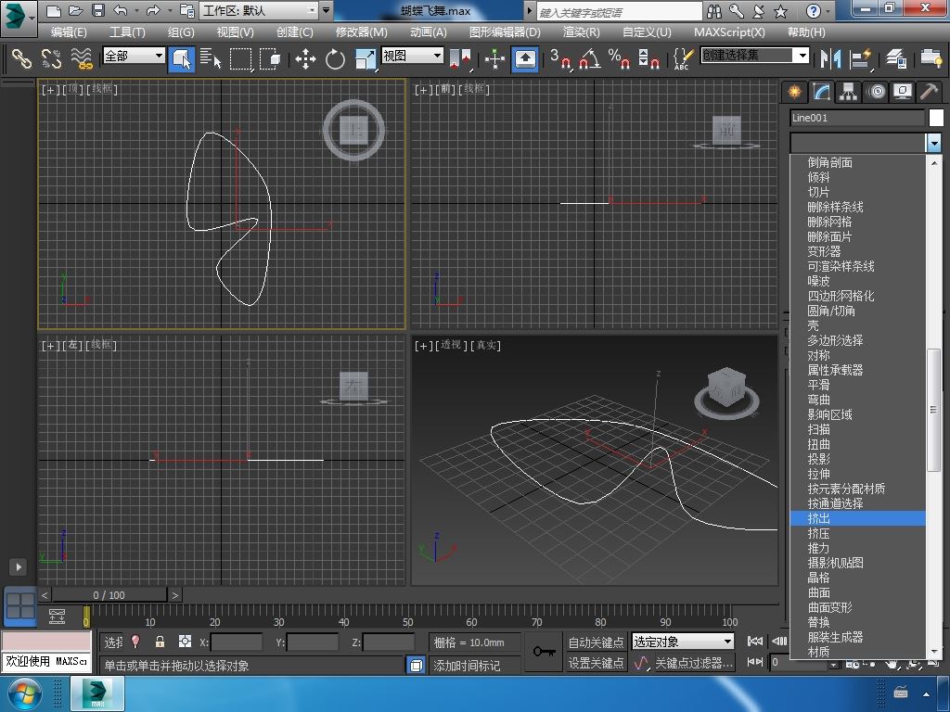Image resolution: width=950 pixels, height=712 pixels.
Task: Click the New Scene icon
Action: tap(53, 10)
